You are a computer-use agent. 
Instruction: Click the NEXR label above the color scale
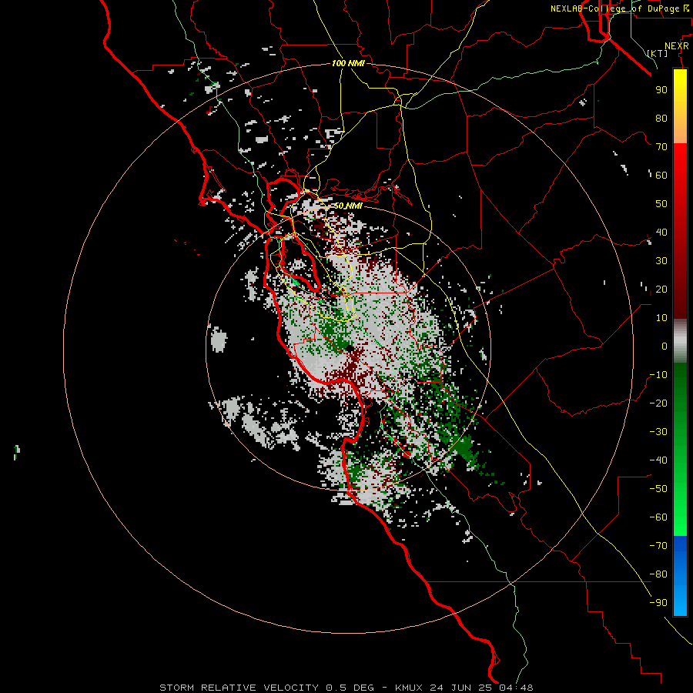pos(677,46)
